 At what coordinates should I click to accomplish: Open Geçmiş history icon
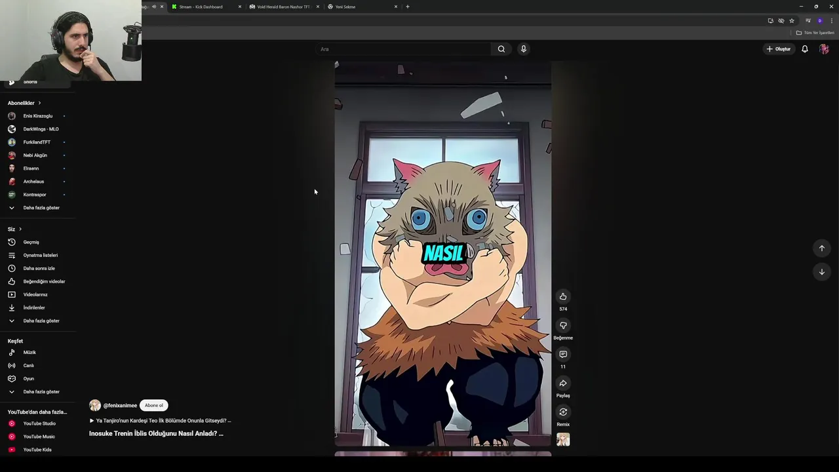[11, 243]
